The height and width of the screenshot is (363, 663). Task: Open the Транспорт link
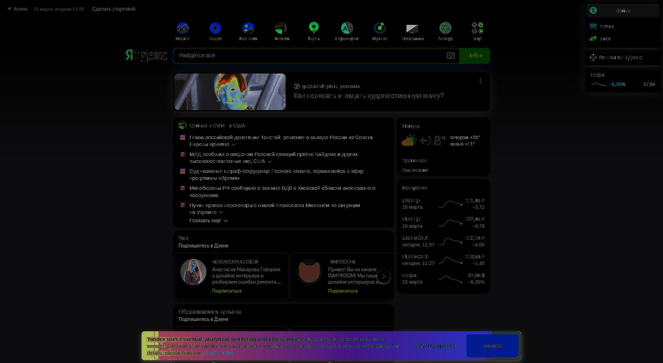(x=415, y=160)
